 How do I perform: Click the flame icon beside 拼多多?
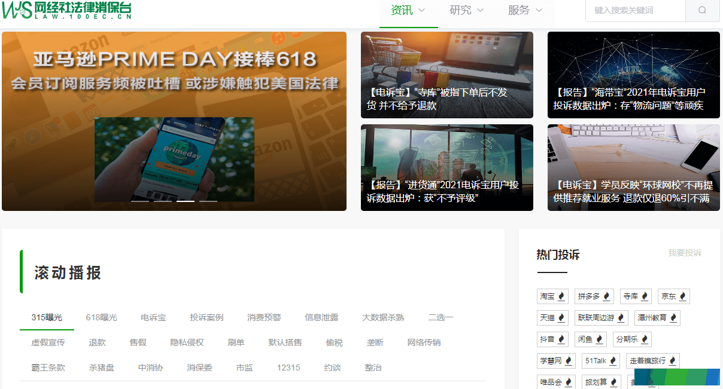(x=606, y=296)
